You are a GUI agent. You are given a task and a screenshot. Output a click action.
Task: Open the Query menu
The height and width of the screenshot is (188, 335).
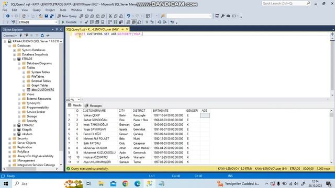[x=37, y=10]
